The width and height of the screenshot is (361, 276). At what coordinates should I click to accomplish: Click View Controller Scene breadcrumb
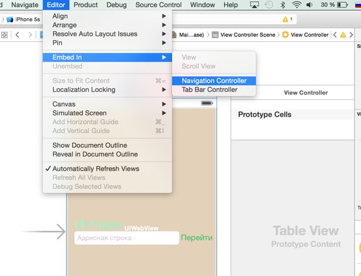pos(244,35)
